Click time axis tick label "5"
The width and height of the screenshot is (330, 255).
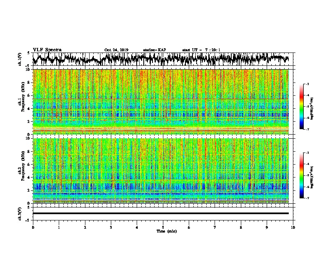tap(163, 227)
